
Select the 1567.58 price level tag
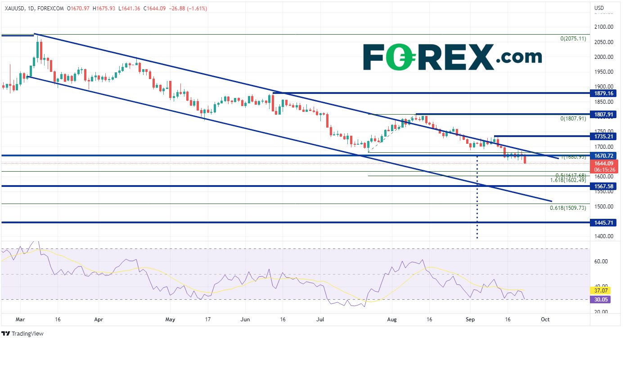603,186
